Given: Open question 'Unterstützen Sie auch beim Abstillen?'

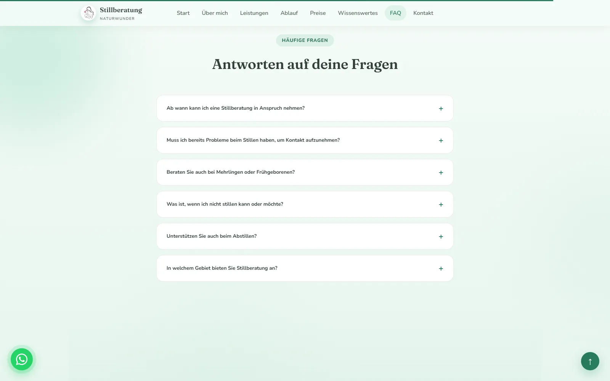Looking at the screenshot, I should click(305, 236).
